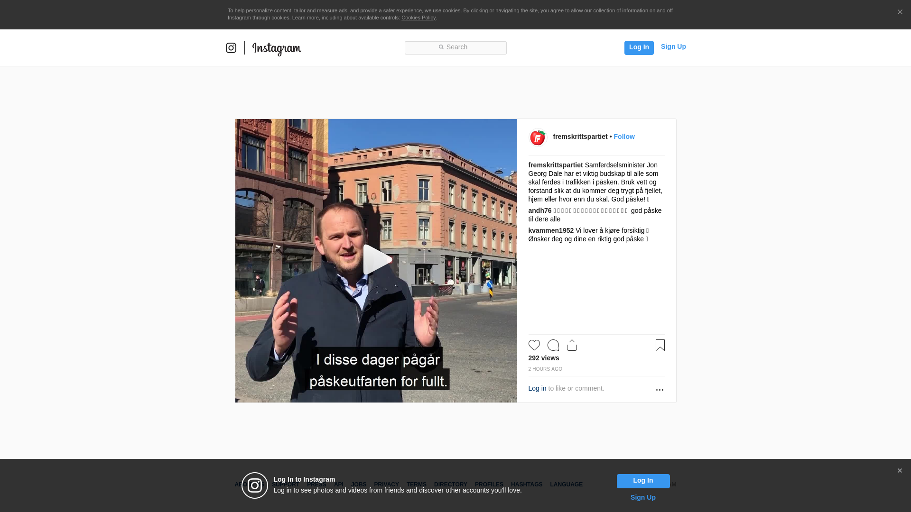911x512 pixels.
Task: Dismiss the cookie notice banner
Action: click(900, 12)
